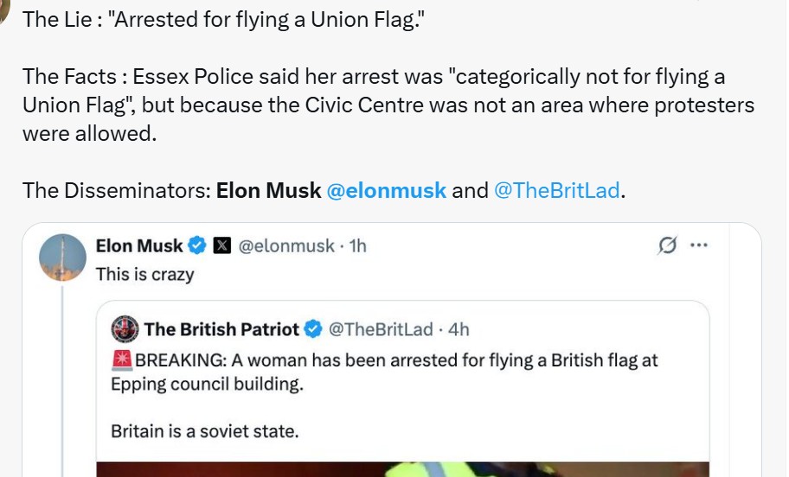Click the Elon Musk display name in quoted post
The height and width of the screenshot is (477, 789).
[139, 246]
